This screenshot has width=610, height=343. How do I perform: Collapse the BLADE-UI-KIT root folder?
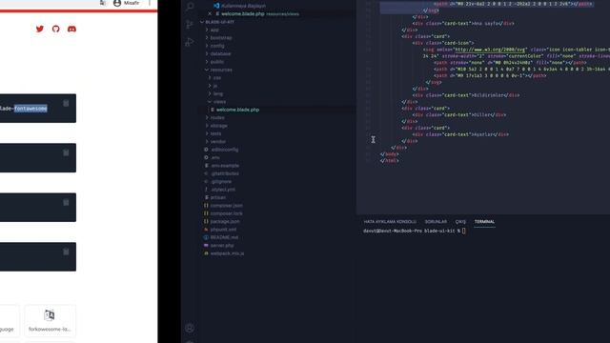(220, 22)
